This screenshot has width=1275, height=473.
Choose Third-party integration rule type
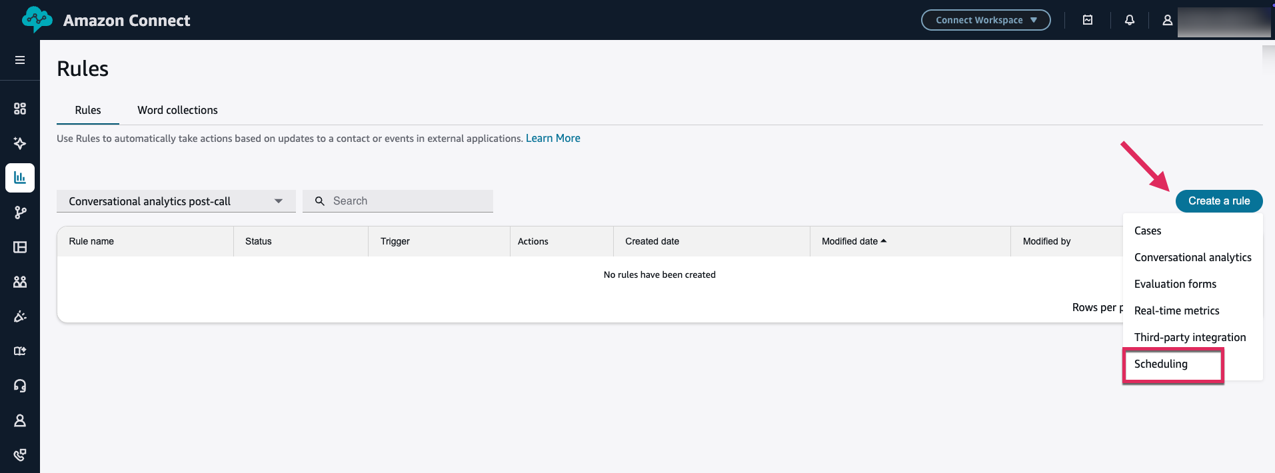[1190, 337]
